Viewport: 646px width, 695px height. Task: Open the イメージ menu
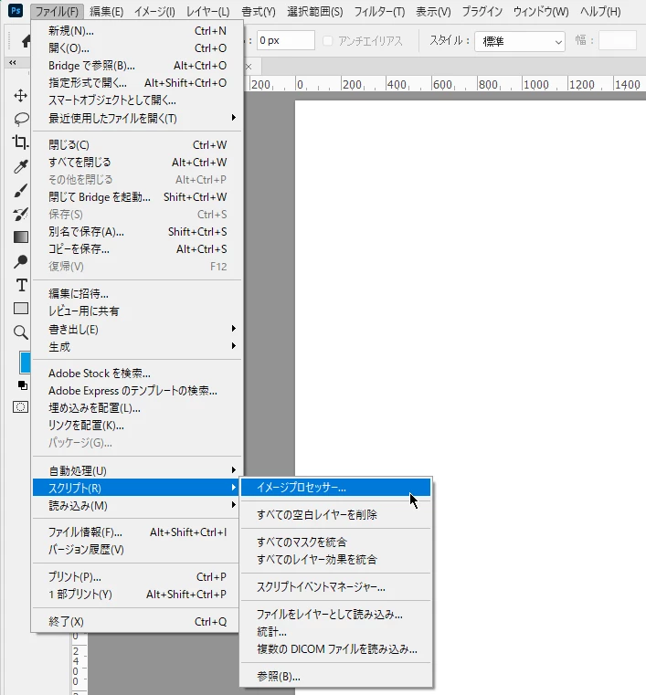click(x=154, y=11)
